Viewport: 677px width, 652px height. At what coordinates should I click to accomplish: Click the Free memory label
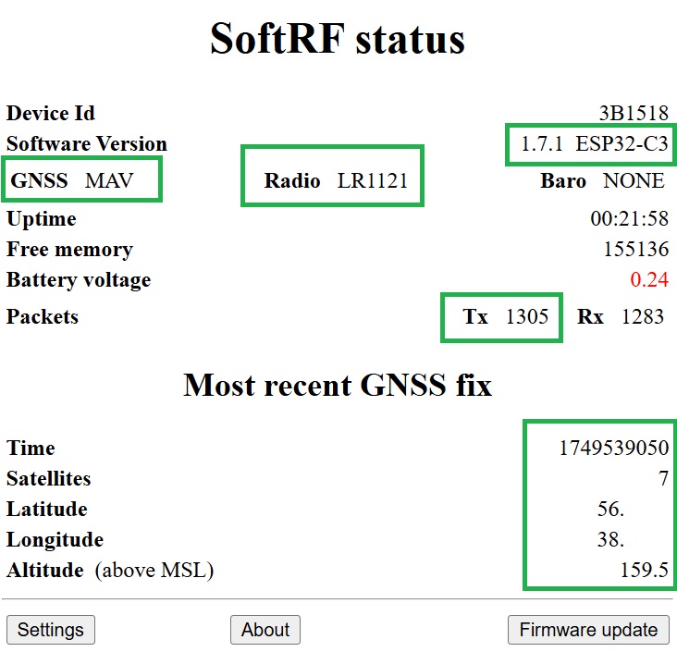(x=70, y=250)
